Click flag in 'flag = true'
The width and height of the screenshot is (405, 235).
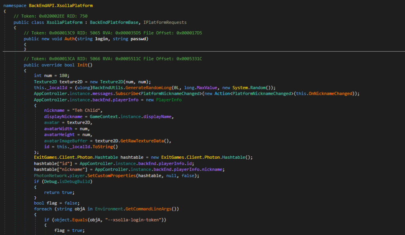pos(59,230)
